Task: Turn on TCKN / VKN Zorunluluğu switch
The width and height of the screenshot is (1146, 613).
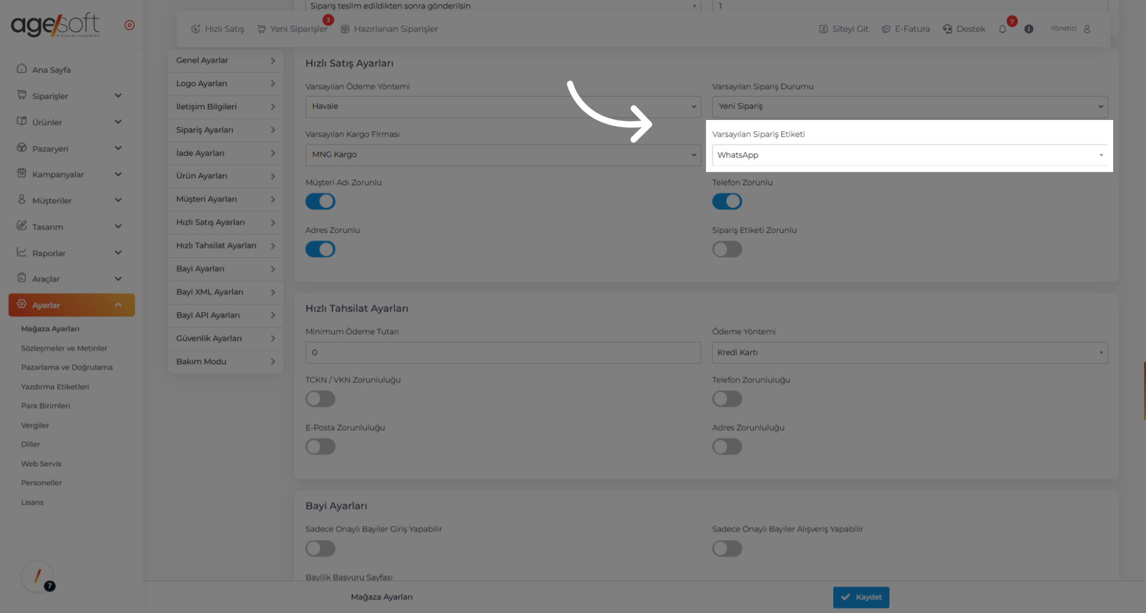Action: click(x=321, y=399)
